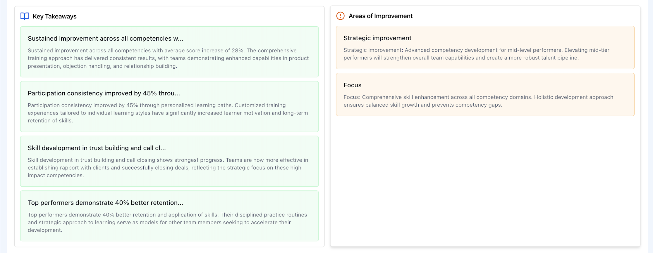Click the '28%' score increase figure

point(238,51)
